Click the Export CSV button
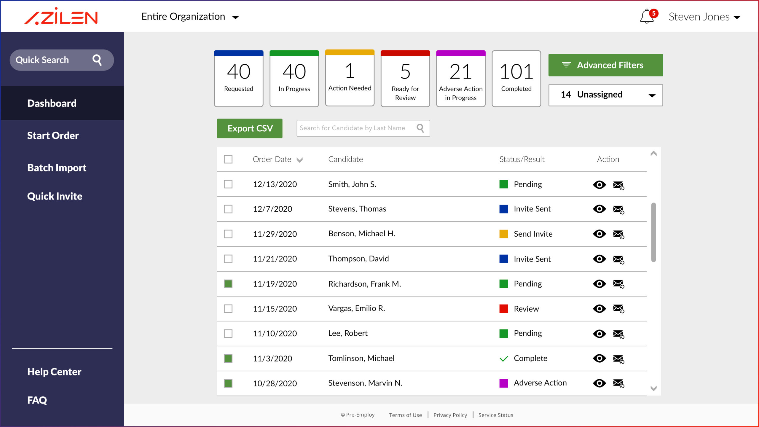Viewport: 759px width, 427px height. coord(249,128)
